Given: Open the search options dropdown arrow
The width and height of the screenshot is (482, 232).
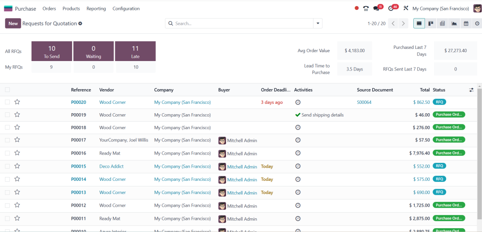Looking at the screenshot, I should 318,23.
